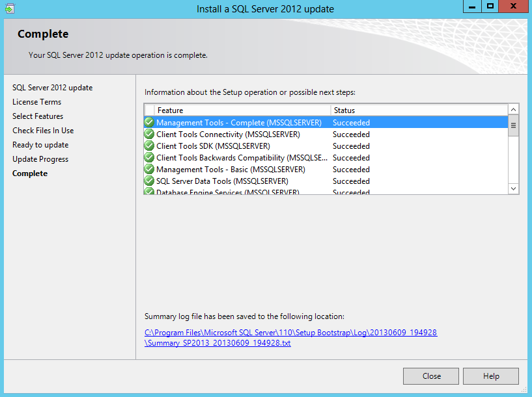Click Check Files In Use step
Screen dimensions: 532x397
pos(43,131)
